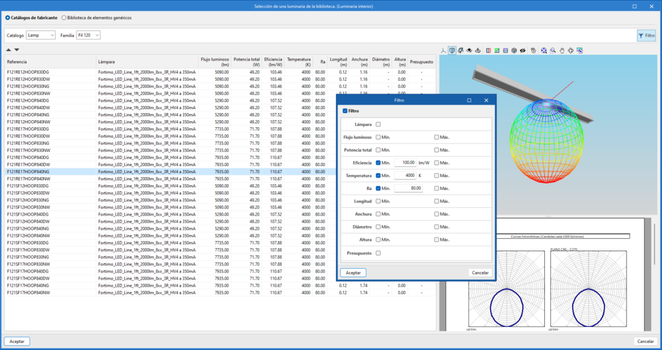Select the pan hand tool in 3D viewer
The width and height of the screenshot is (662, 350).
562,50
